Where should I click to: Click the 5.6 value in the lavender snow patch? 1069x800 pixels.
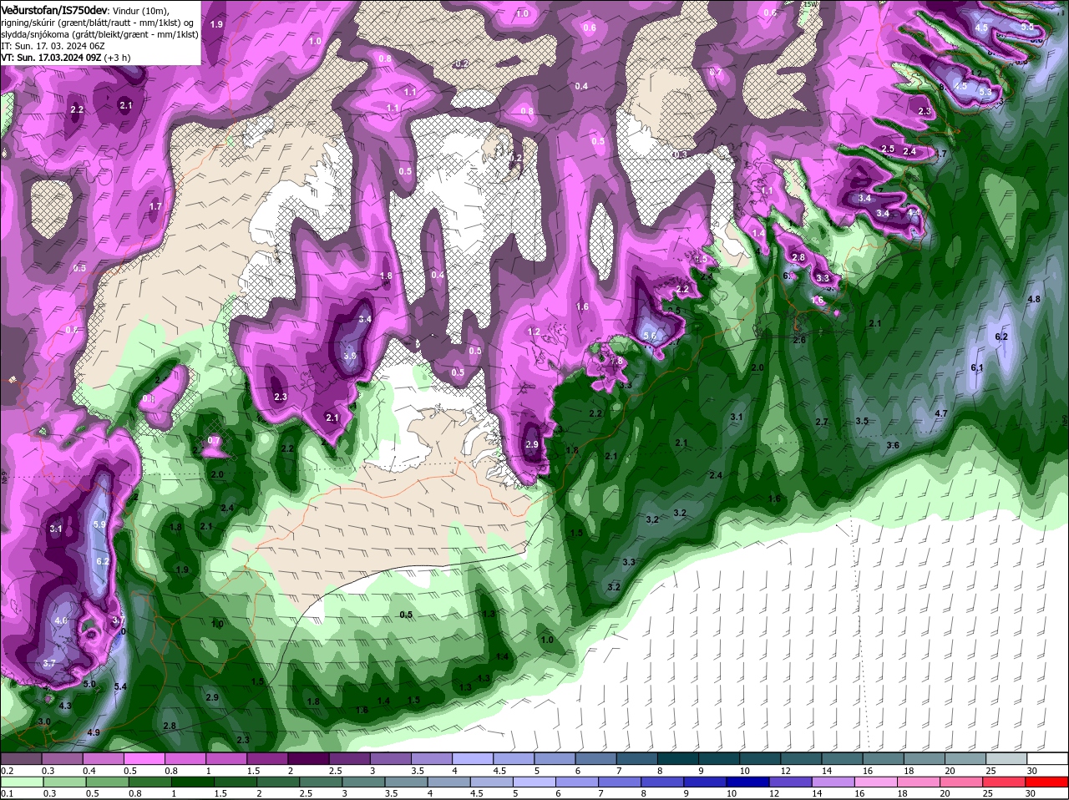[x=651, y=335]
